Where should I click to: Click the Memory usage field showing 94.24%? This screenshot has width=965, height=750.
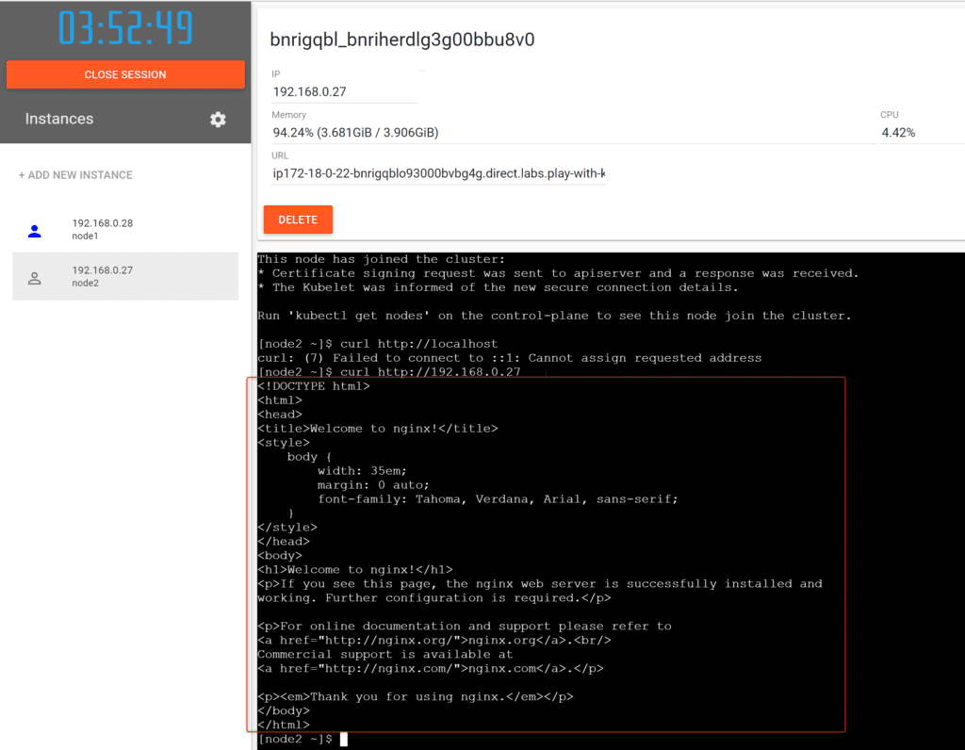[355, 133]
